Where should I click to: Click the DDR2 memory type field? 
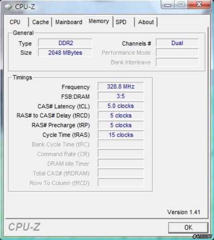click(x=65, y=43)
